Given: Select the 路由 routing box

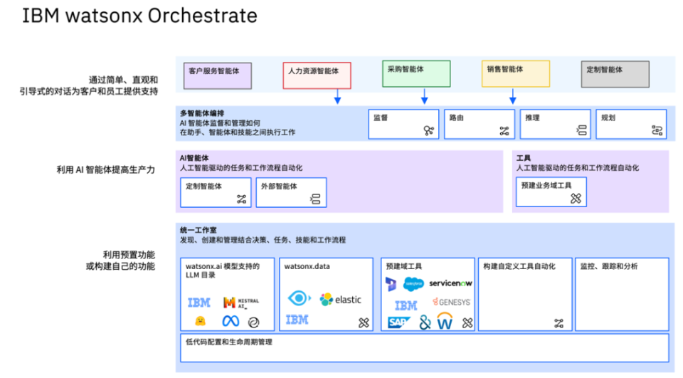Looking at the screenshot, I should click(479, 125).
